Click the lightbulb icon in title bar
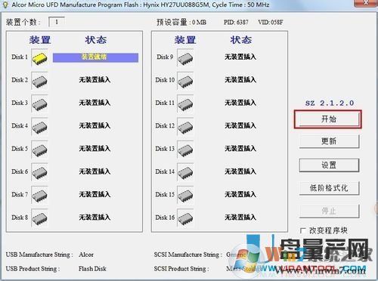This screenshot has height=281, width=378. point(5,5)
